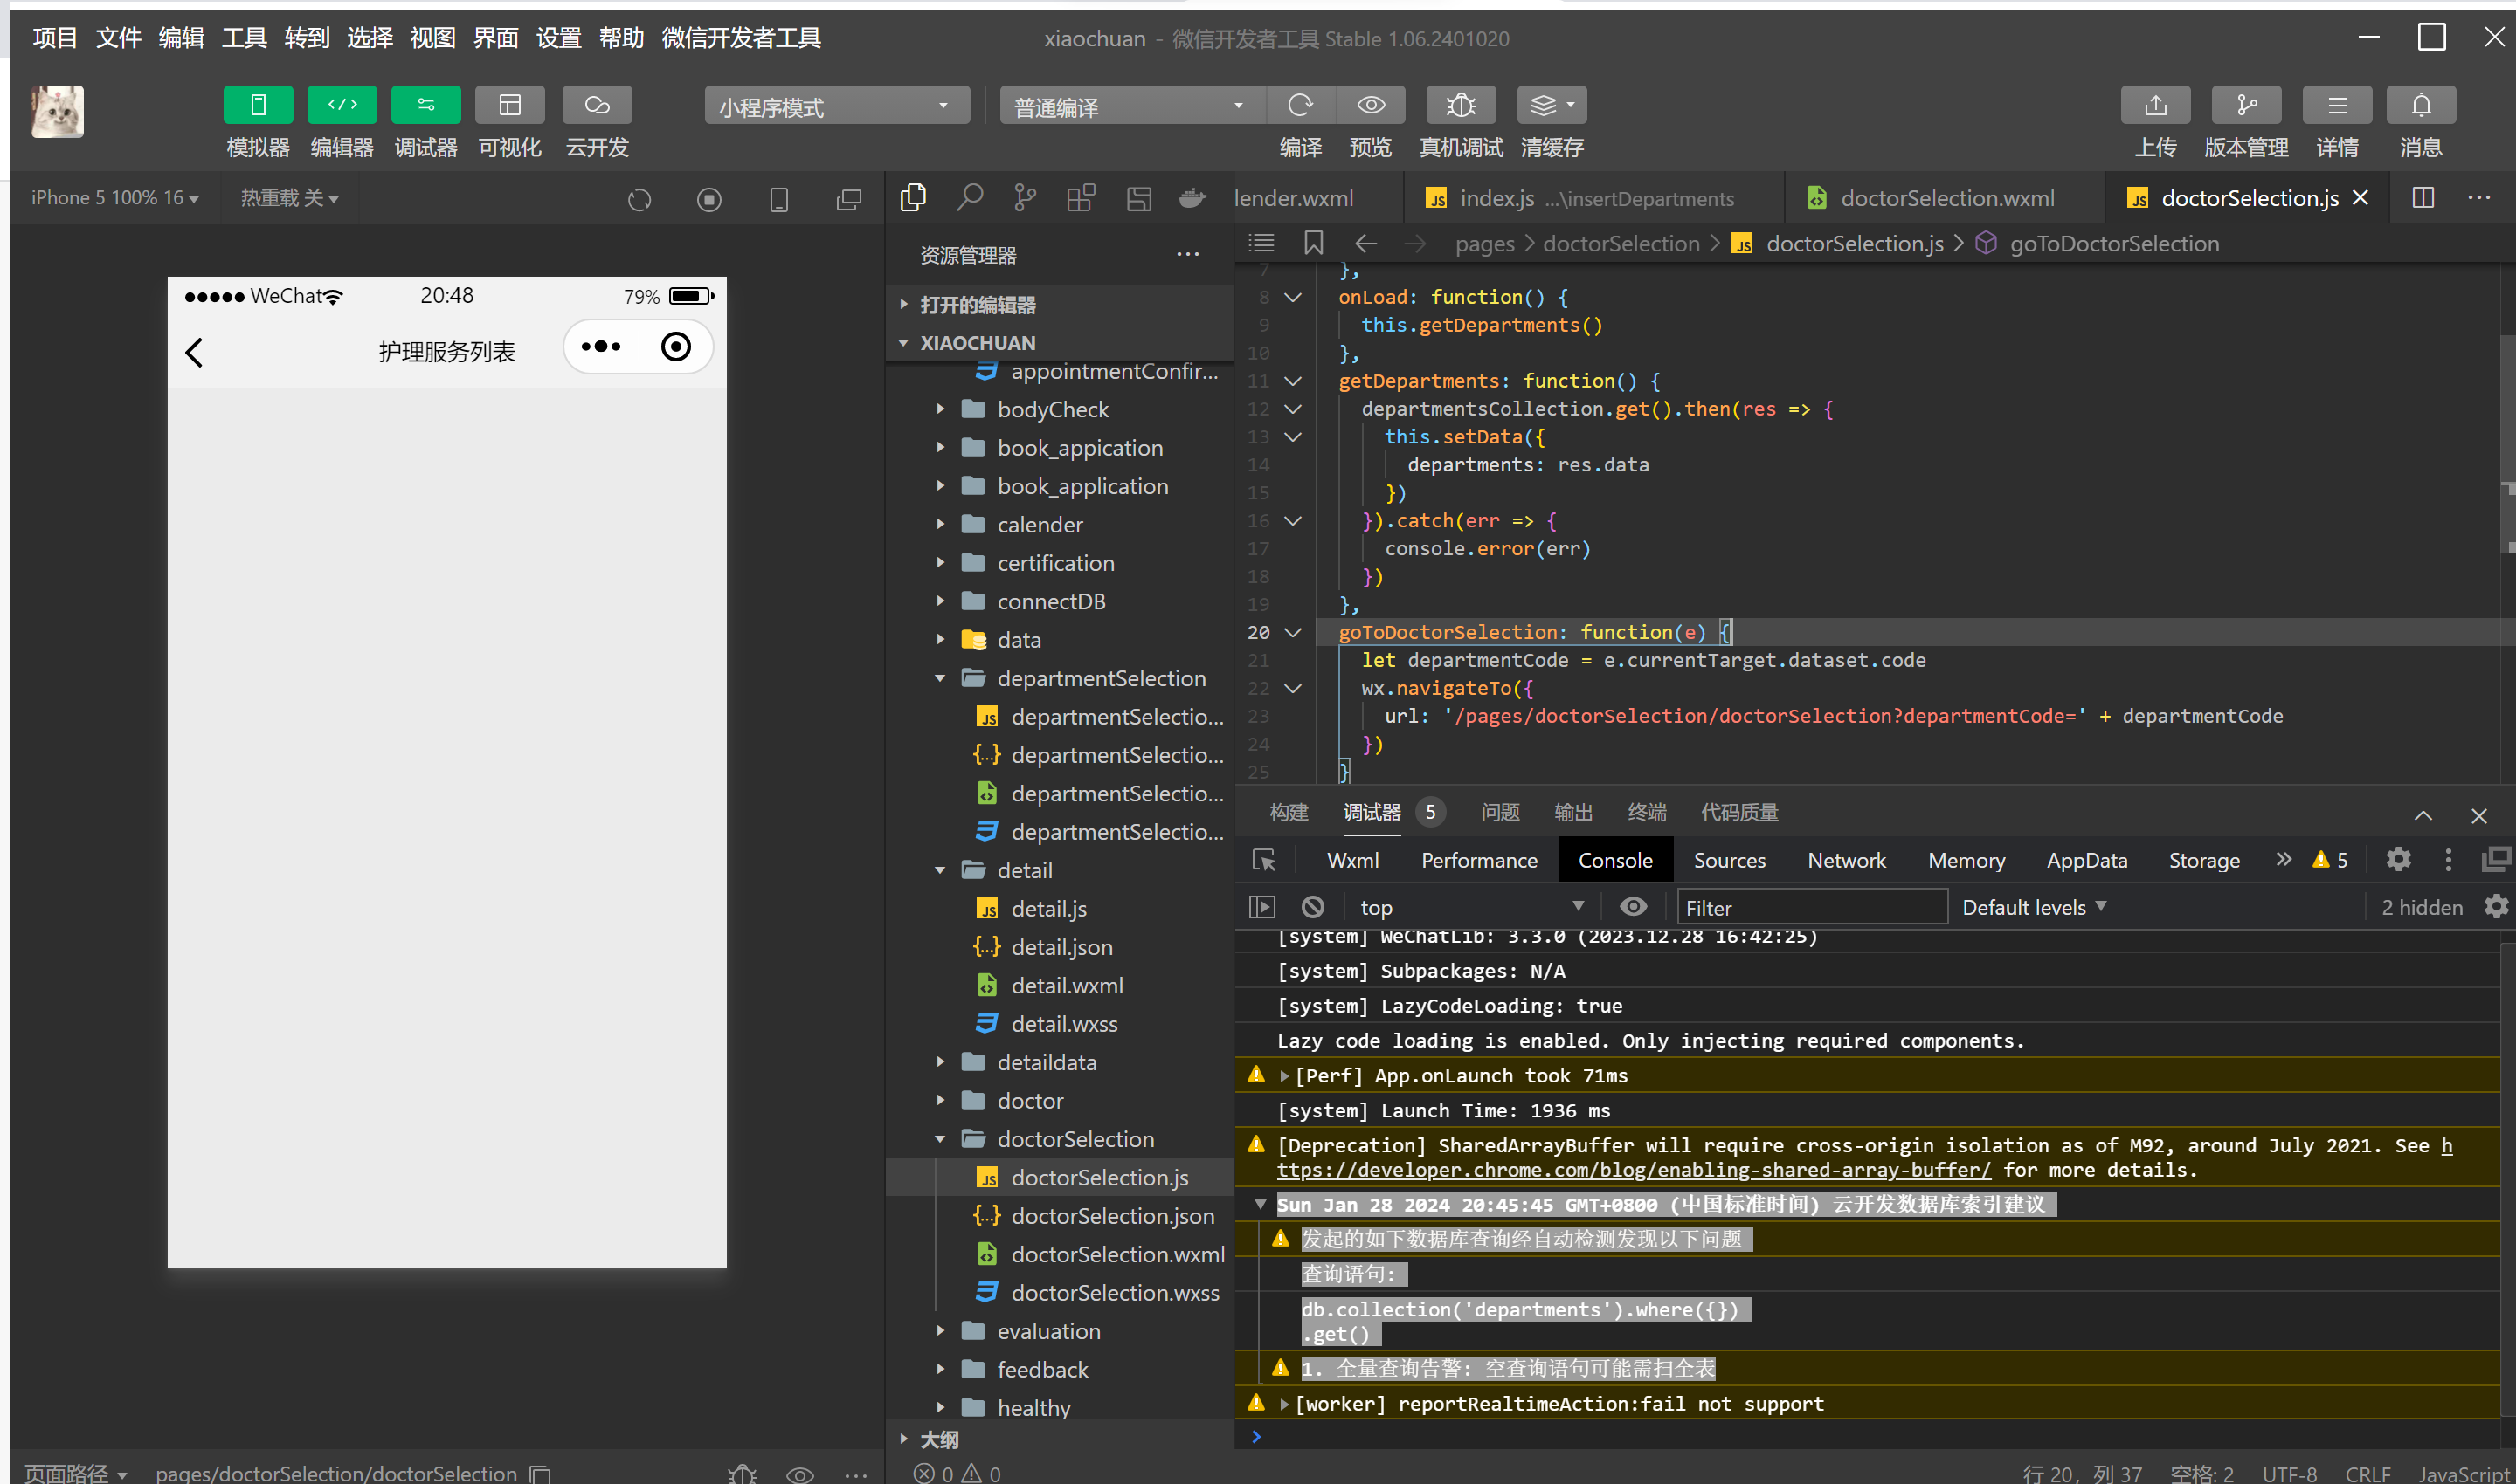2516x1484 pixels.
Task: Toggle the 模拟器 simulator panel
Action: click(259, 105)
